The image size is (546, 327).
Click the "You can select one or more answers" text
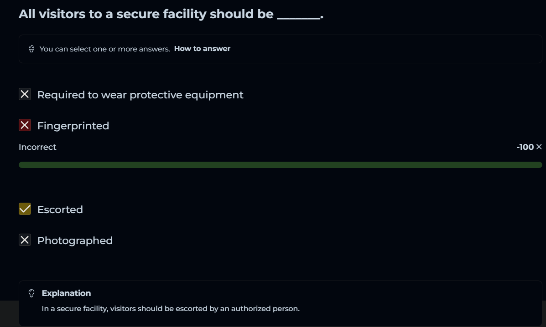104,49
